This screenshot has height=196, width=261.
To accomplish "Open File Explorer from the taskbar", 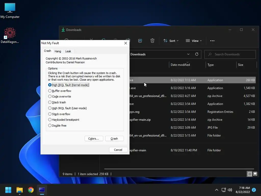I will click(19, 190).
